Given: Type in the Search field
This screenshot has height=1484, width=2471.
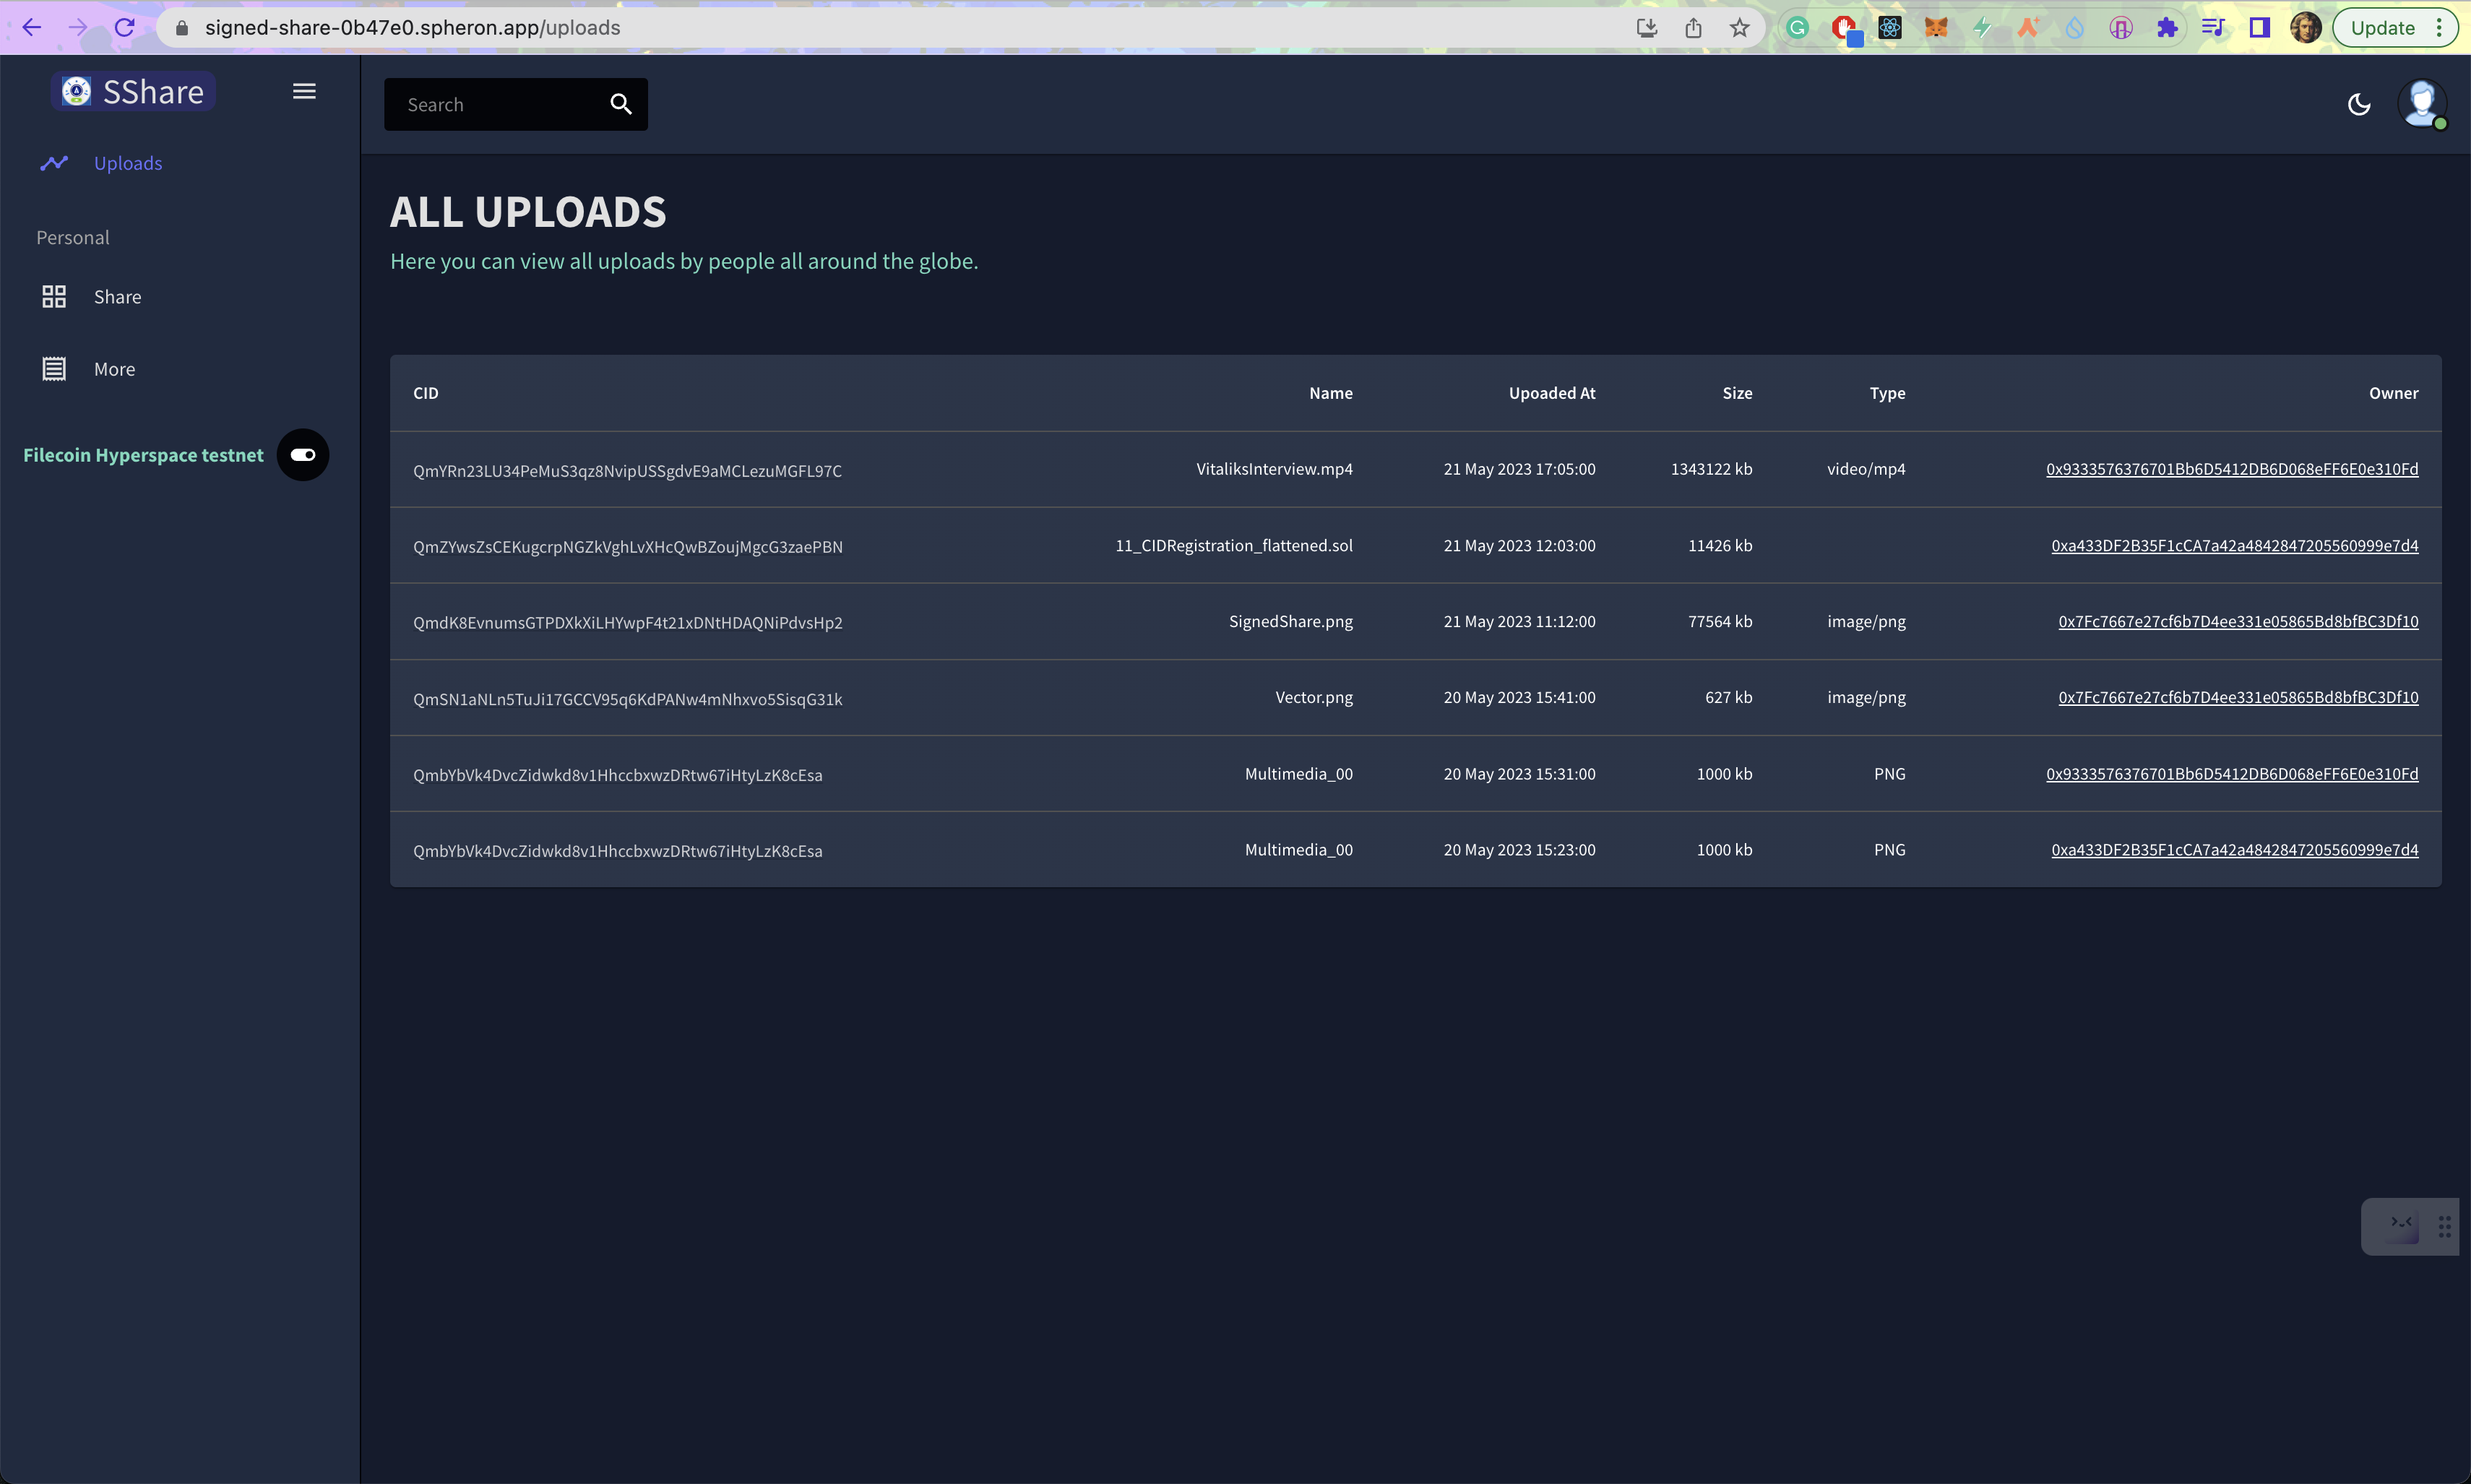Looking at the screenshot, I should coord(498,104).
